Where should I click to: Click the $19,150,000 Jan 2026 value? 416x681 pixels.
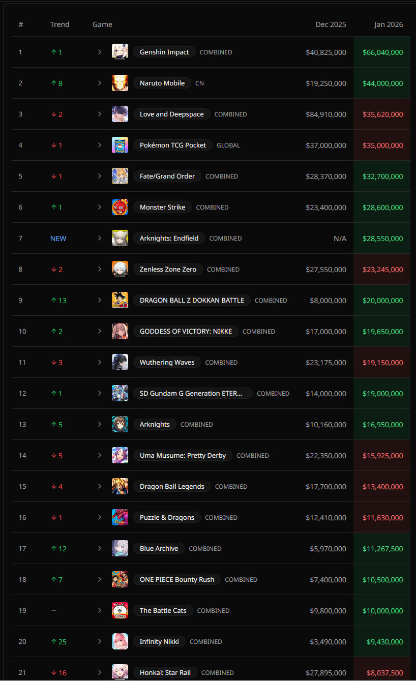(x=383, y=362)
